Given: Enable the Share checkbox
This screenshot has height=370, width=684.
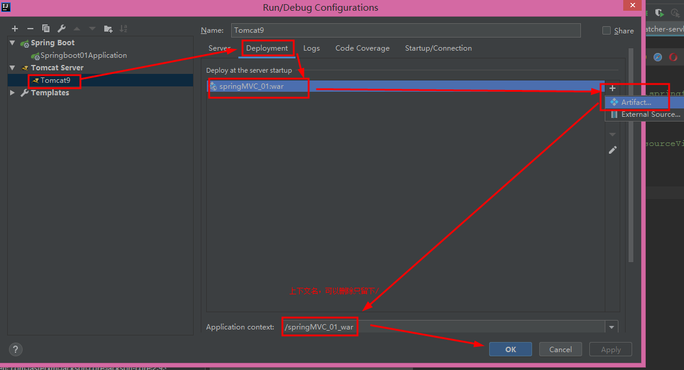Looking at the screenshot, I should click(607, 30).
